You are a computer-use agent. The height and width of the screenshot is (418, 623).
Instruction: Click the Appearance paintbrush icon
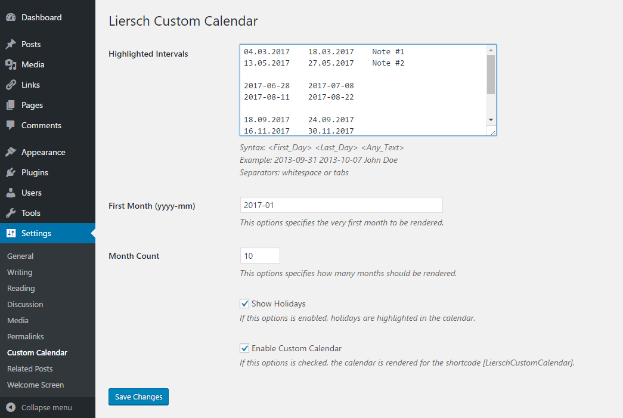(11, 152)
